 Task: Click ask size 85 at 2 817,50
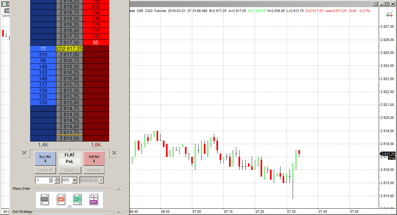click(x=96, y=43)
